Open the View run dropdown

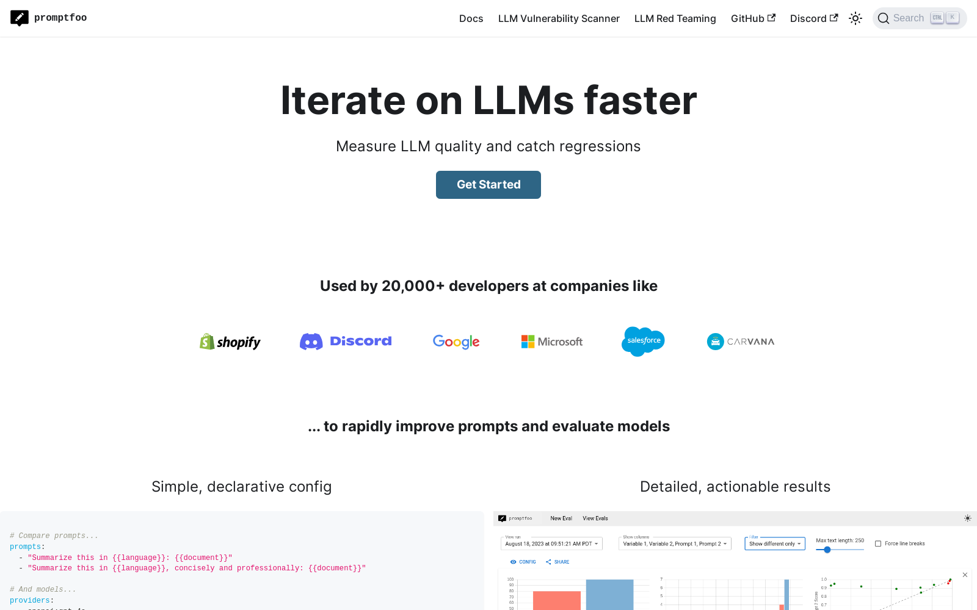click(551, 544)
